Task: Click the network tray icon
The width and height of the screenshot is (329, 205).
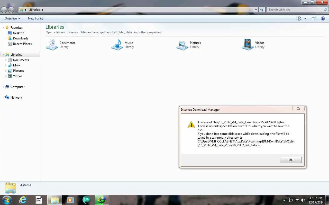Action: 291,200
